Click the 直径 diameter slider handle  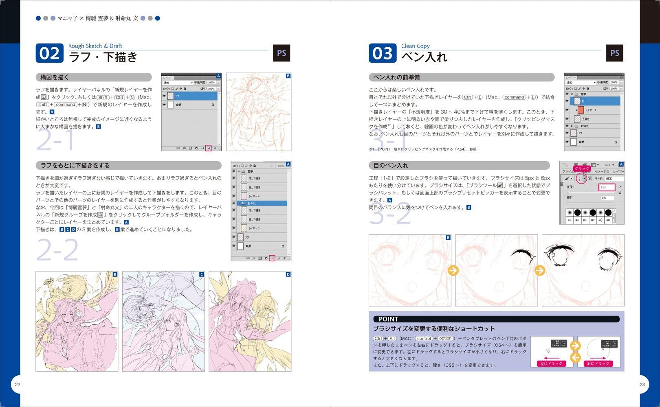(568, 192)
